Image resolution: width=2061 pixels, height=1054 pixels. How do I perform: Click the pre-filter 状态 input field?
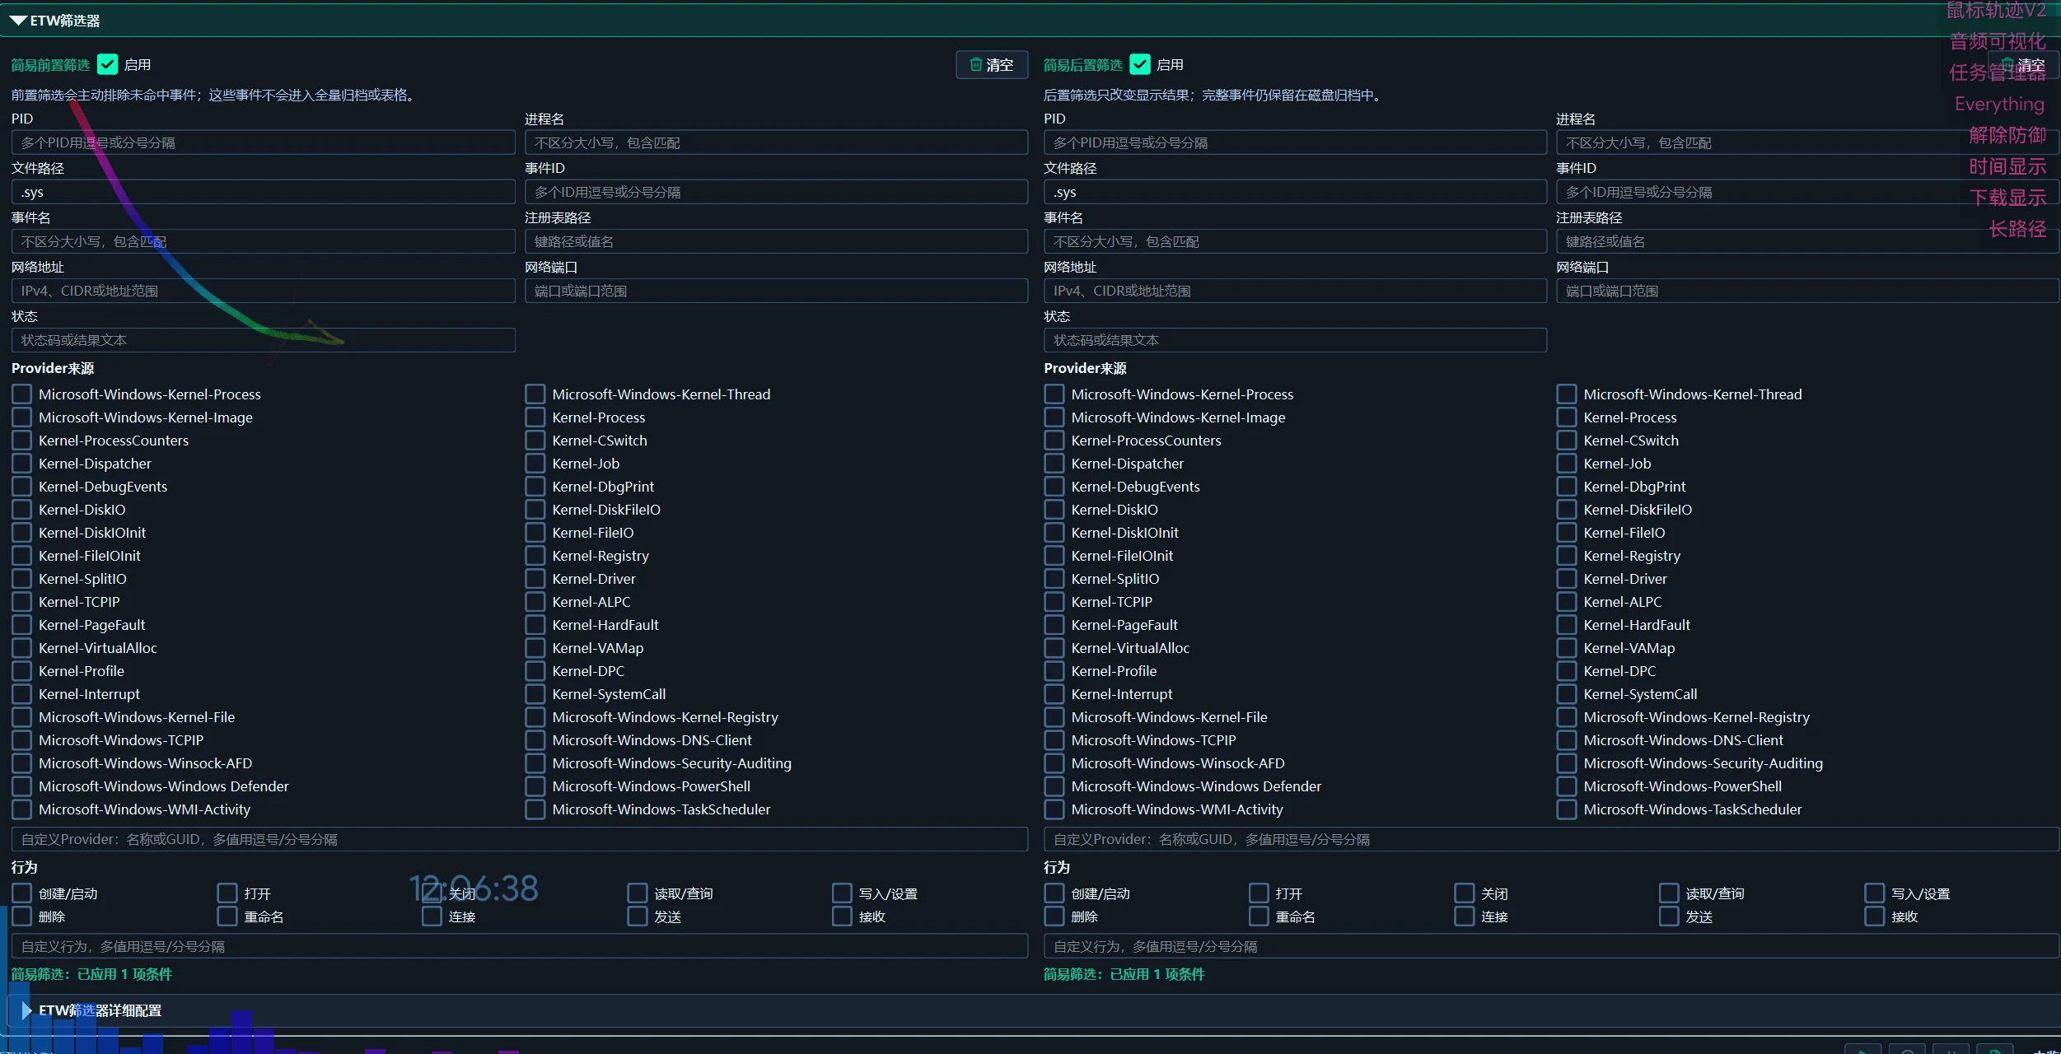[x=264, y=340]
